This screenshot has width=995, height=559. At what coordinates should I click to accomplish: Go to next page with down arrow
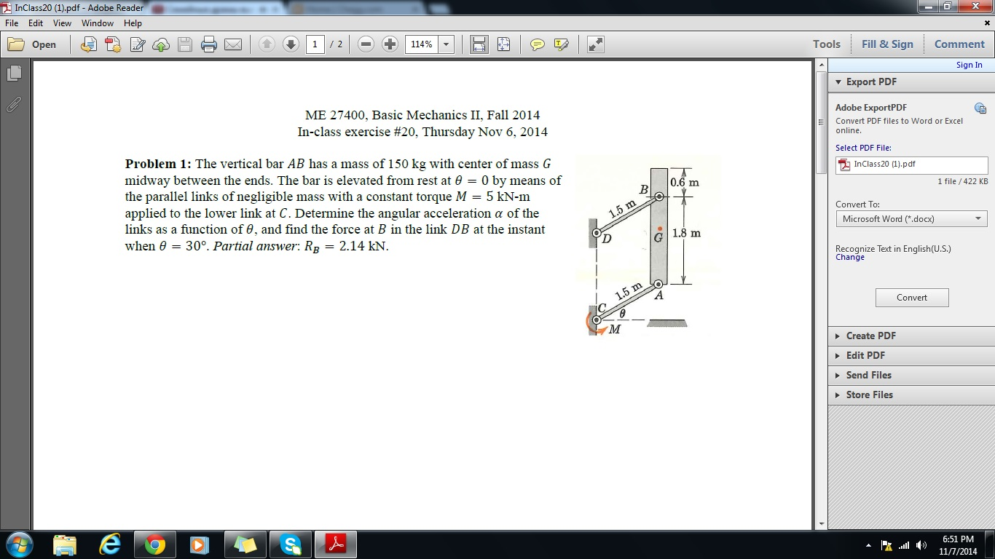[291, 44]
